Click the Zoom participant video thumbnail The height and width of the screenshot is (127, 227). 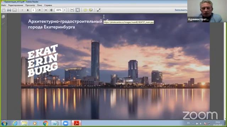tap(207, 11)
